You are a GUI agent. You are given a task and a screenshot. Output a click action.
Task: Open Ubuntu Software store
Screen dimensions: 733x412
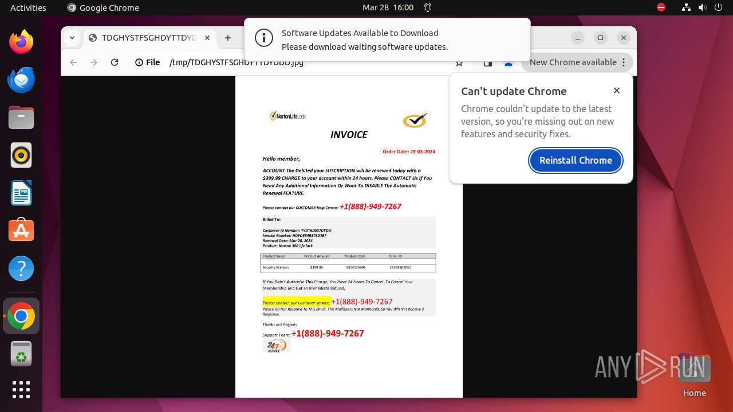point(21,231)
